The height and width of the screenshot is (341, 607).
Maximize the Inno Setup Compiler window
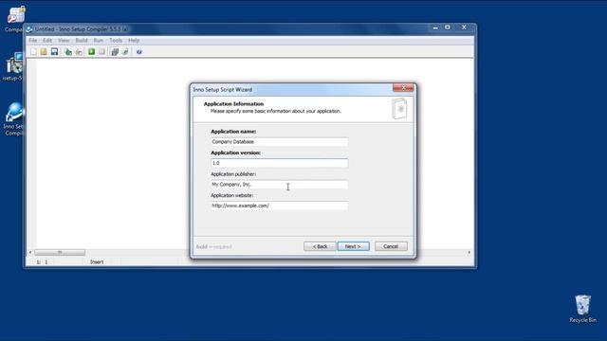click(448, 27)
